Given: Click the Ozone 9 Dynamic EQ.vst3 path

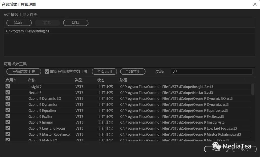Looking at the screenshot, I should (x=176, y=98).
